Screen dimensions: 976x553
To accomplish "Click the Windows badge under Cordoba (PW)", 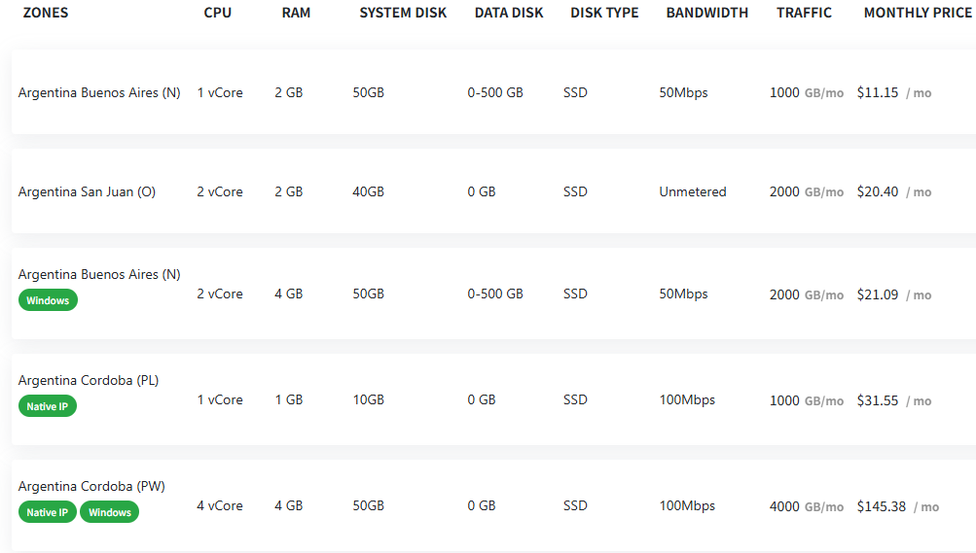I will click(x=110, y=512).
